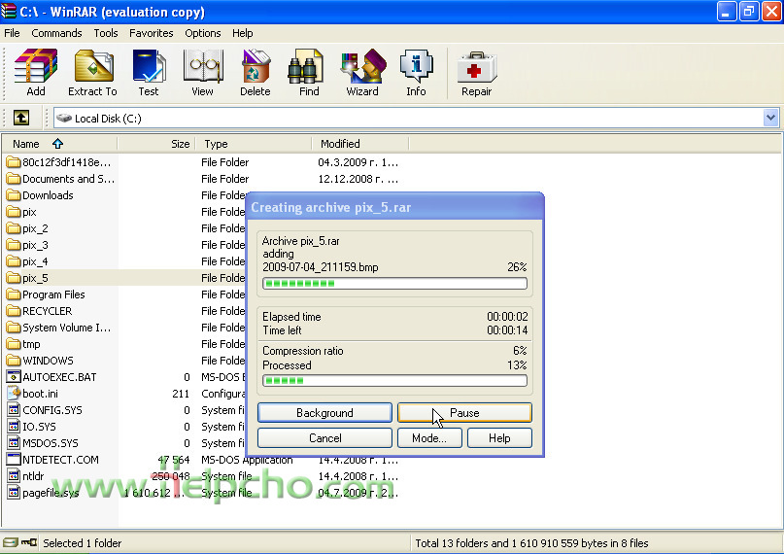Send archiving to Background
784x554 pixels.
pyautogui.click(x=325, y=413)
